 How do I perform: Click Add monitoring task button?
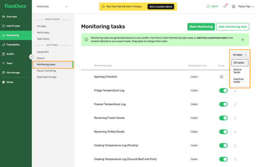tap(233, 27)
